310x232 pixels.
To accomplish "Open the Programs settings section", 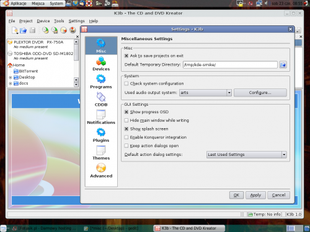I will (x=101, y=82).
